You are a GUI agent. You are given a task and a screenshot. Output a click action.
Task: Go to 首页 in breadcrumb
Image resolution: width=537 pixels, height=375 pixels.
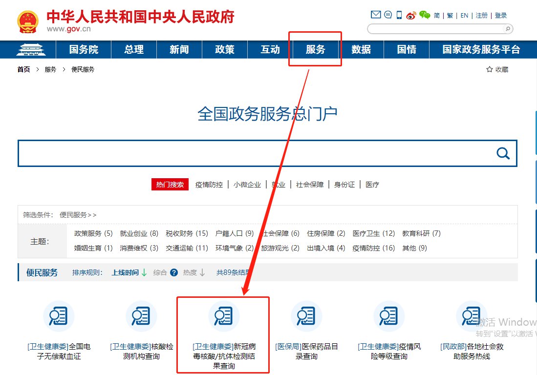coord(23,69)
